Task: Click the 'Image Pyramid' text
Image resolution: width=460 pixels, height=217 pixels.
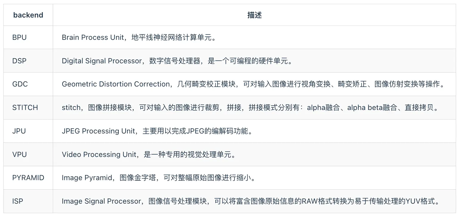Action: tap(87, 178)
